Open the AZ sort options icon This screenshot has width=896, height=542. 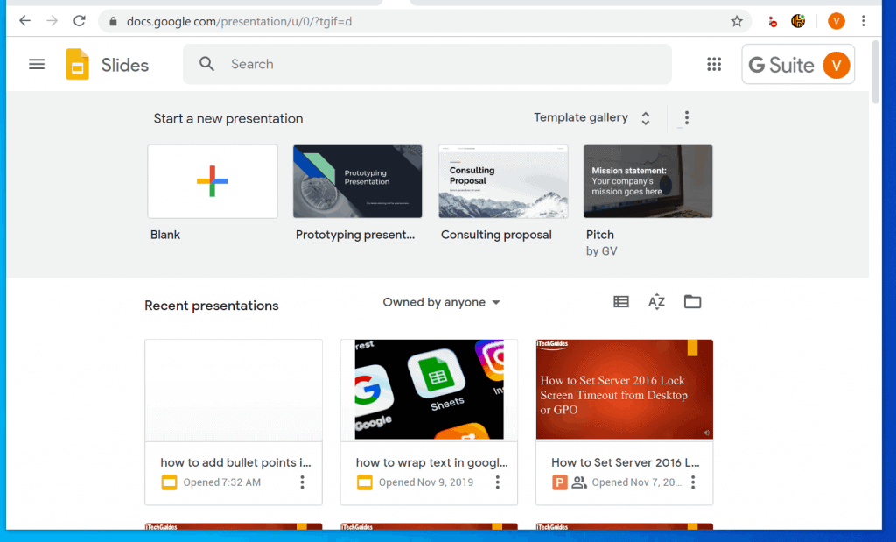pyautogui.click(x=656, y=302)
